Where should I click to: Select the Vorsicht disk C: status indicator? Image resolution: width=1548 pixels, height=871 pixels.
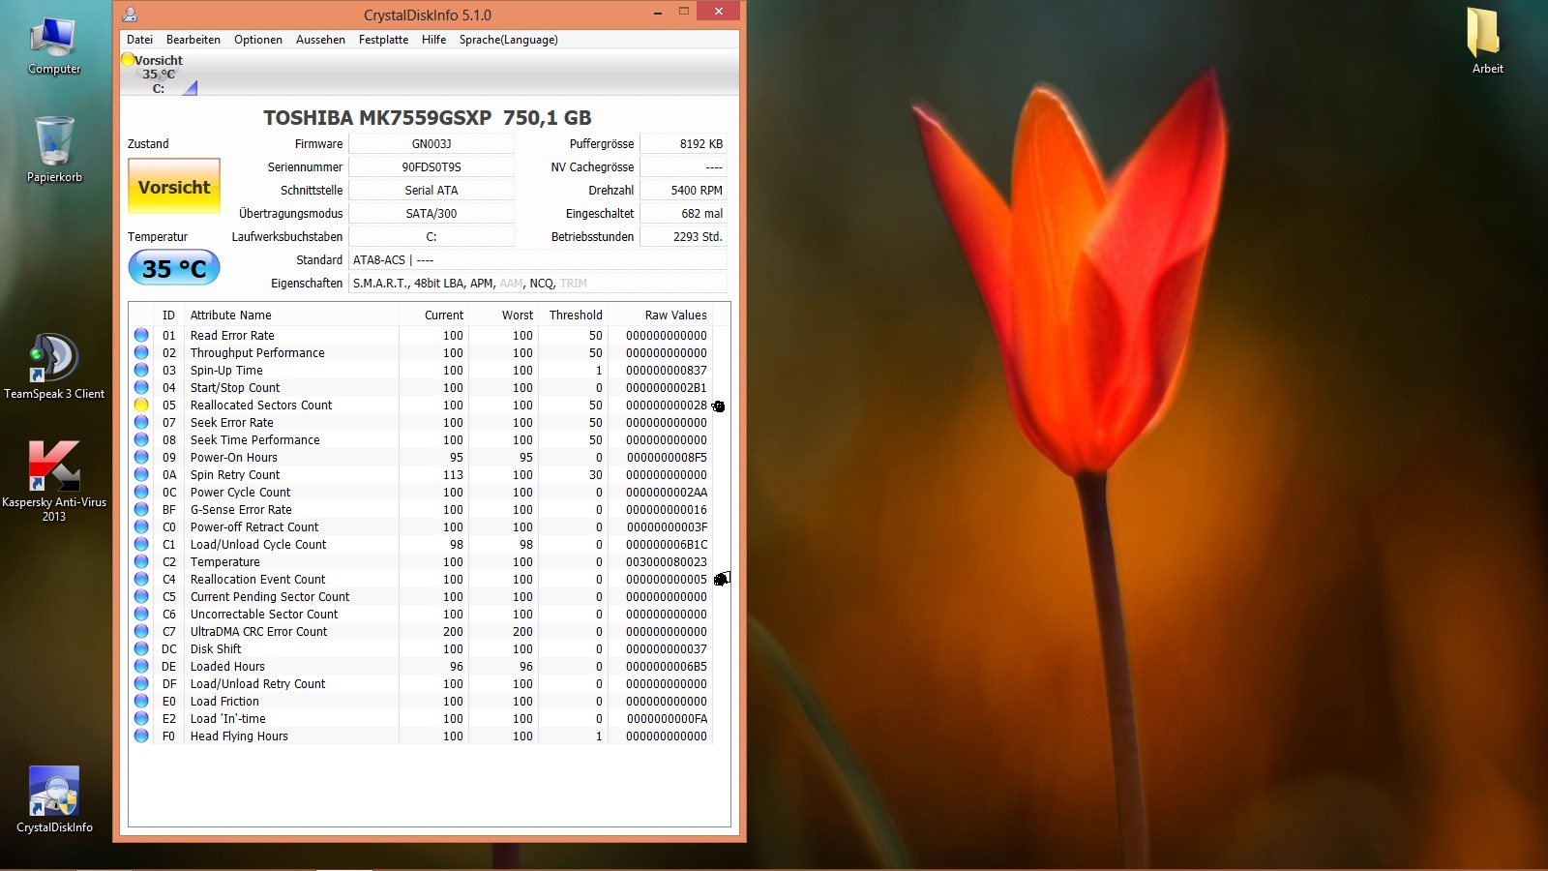coord(160,74)
